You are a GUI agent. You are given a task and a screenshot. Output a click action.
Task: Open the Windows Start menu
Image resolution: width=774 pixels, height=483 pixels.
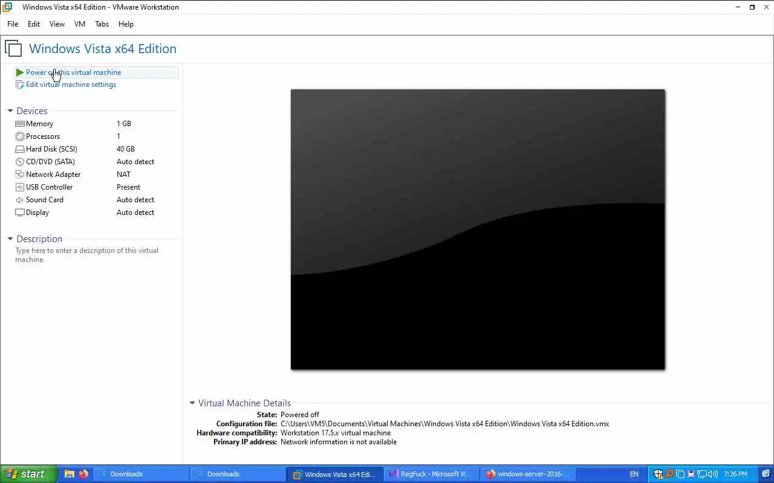pos(28,474)
